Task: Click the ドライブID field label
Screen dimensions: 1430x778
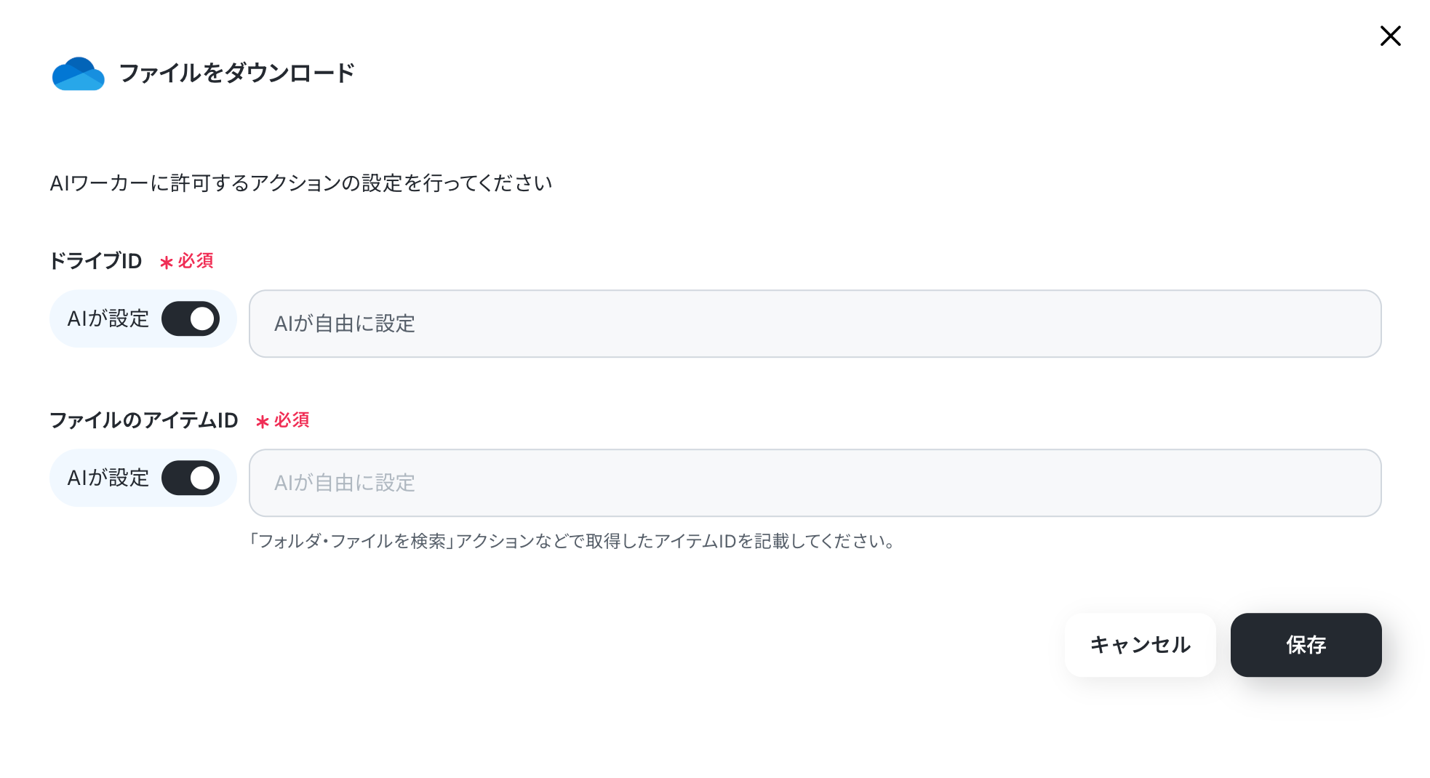Action: [x=95, y=261]
